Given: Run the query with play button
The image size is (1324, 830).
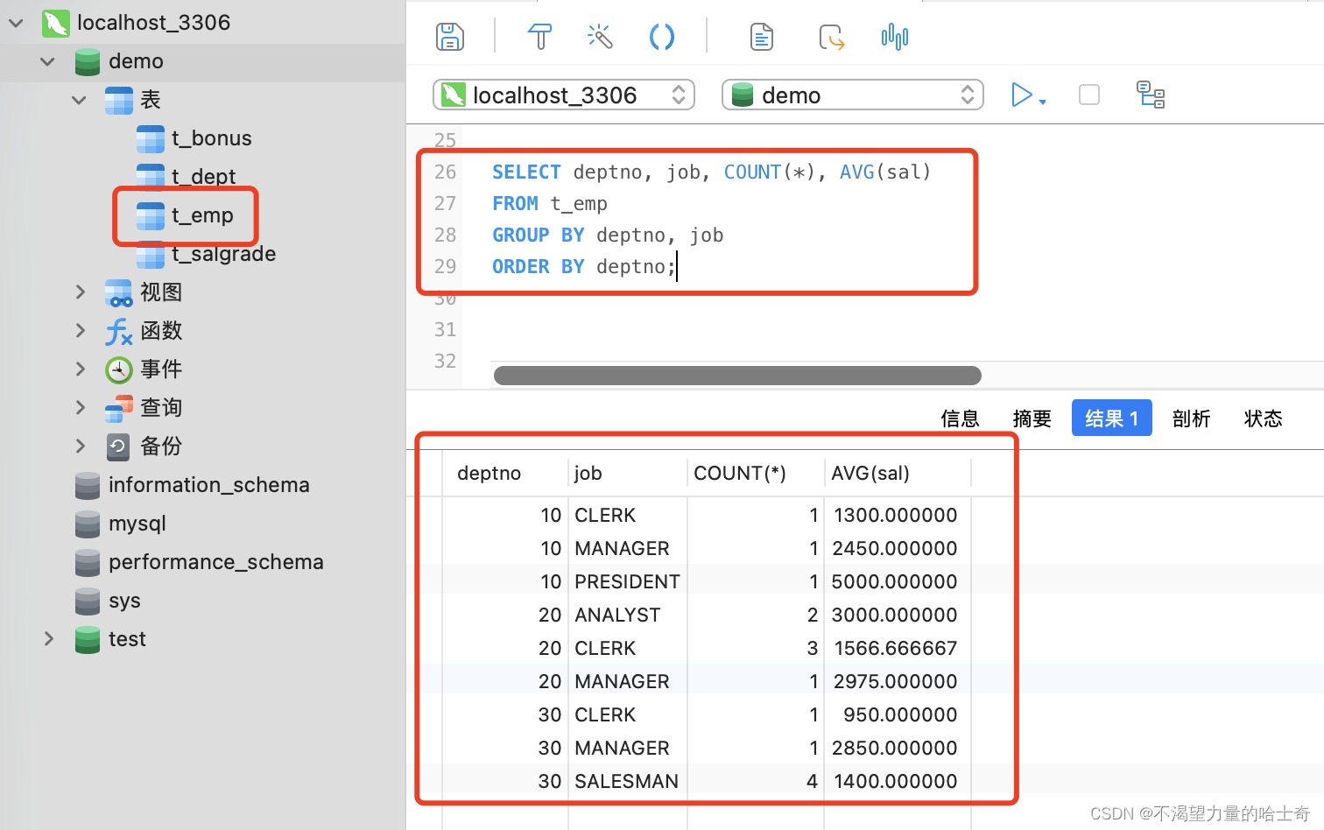Looking at the screenshot, I should tap(1021, 95).
